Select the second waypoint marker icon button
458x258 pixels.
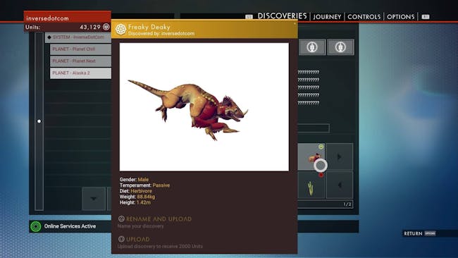tap(340, 47)
